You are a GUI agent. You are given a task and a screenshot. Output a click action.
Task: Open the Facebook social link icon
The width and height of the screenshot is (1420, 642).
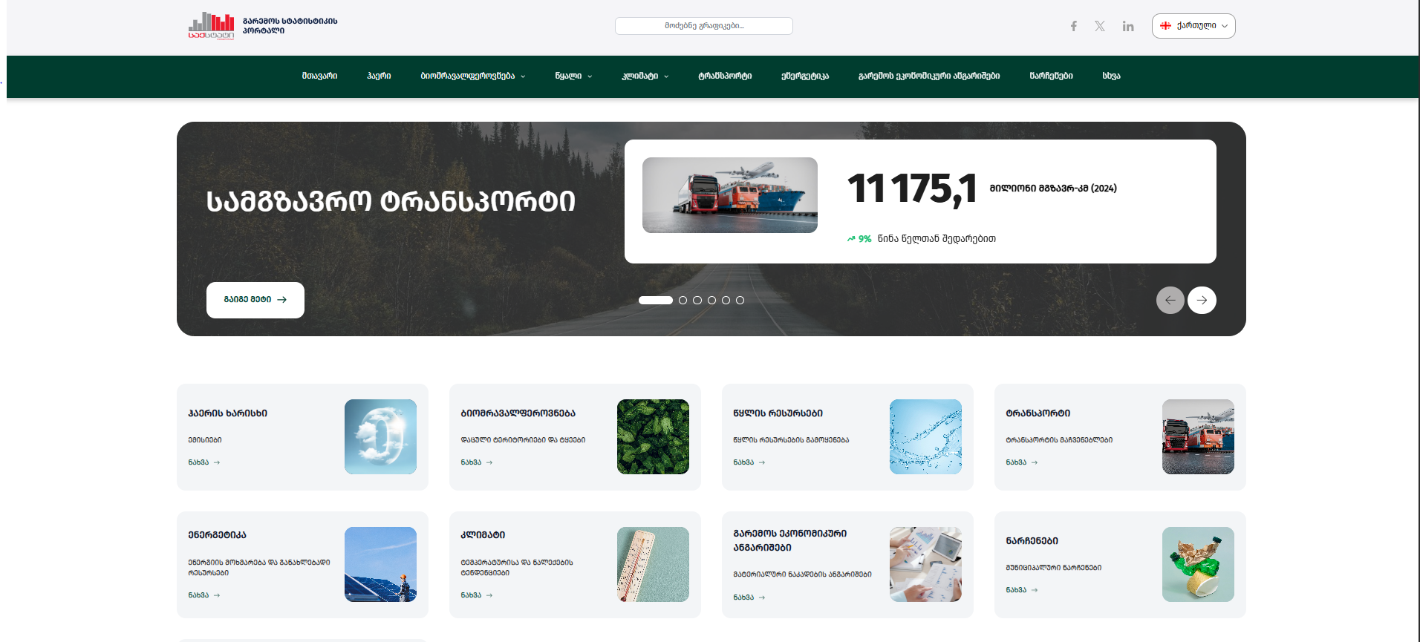pos(1073,26)
